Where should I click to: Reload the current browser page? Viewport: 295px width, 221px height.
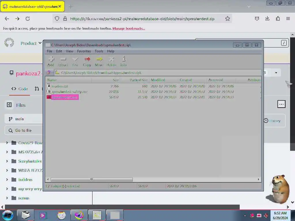click(x=28, y=19)
